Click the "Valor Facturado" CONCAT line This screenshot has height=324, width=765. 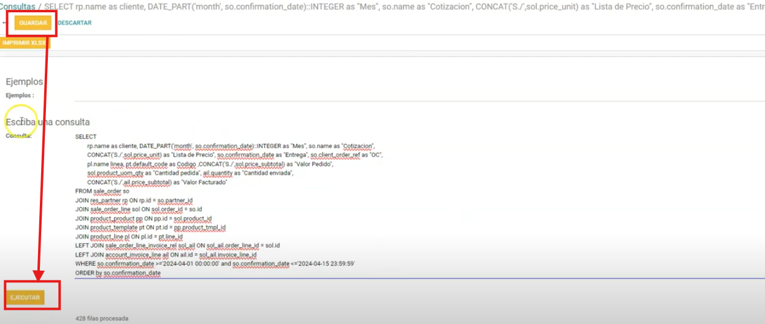(x=157, y=182)
